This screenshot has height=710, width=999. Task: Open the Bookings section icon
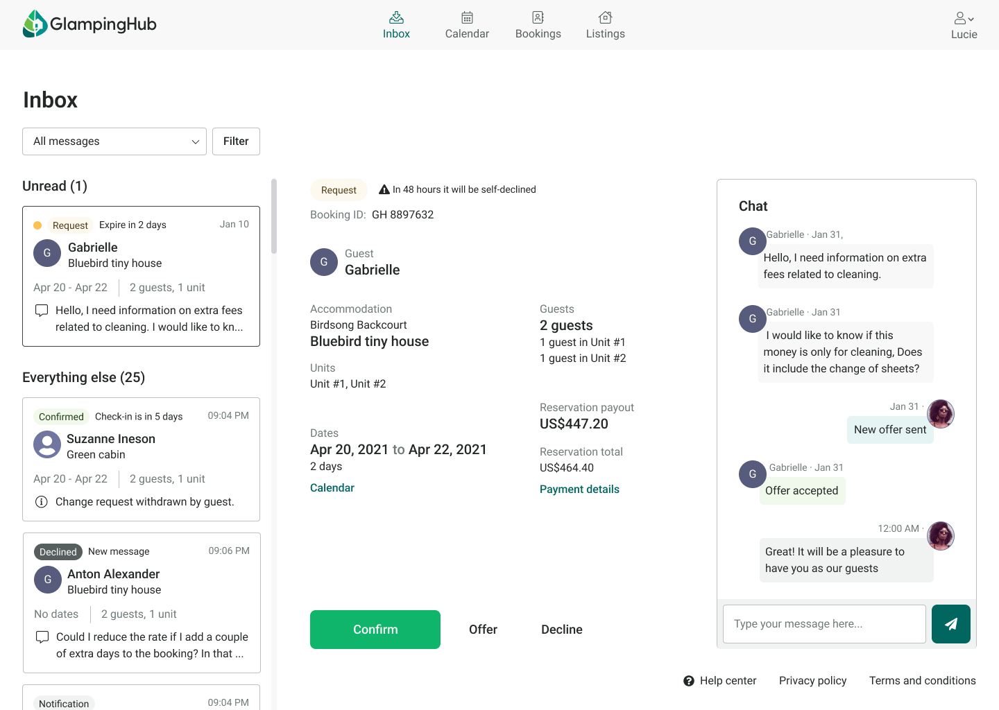click(538, 17)
